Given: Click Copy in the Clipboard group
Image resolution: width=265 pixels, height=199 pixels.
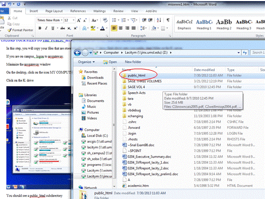Looking at the screenshot, I should (13, 24).
